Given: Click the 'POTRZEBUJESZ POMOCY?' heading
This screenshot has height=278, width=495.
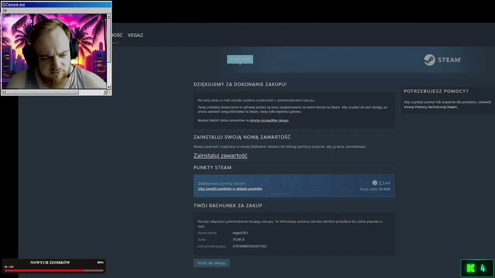Looking at the screenshot, I should [436, 91].
